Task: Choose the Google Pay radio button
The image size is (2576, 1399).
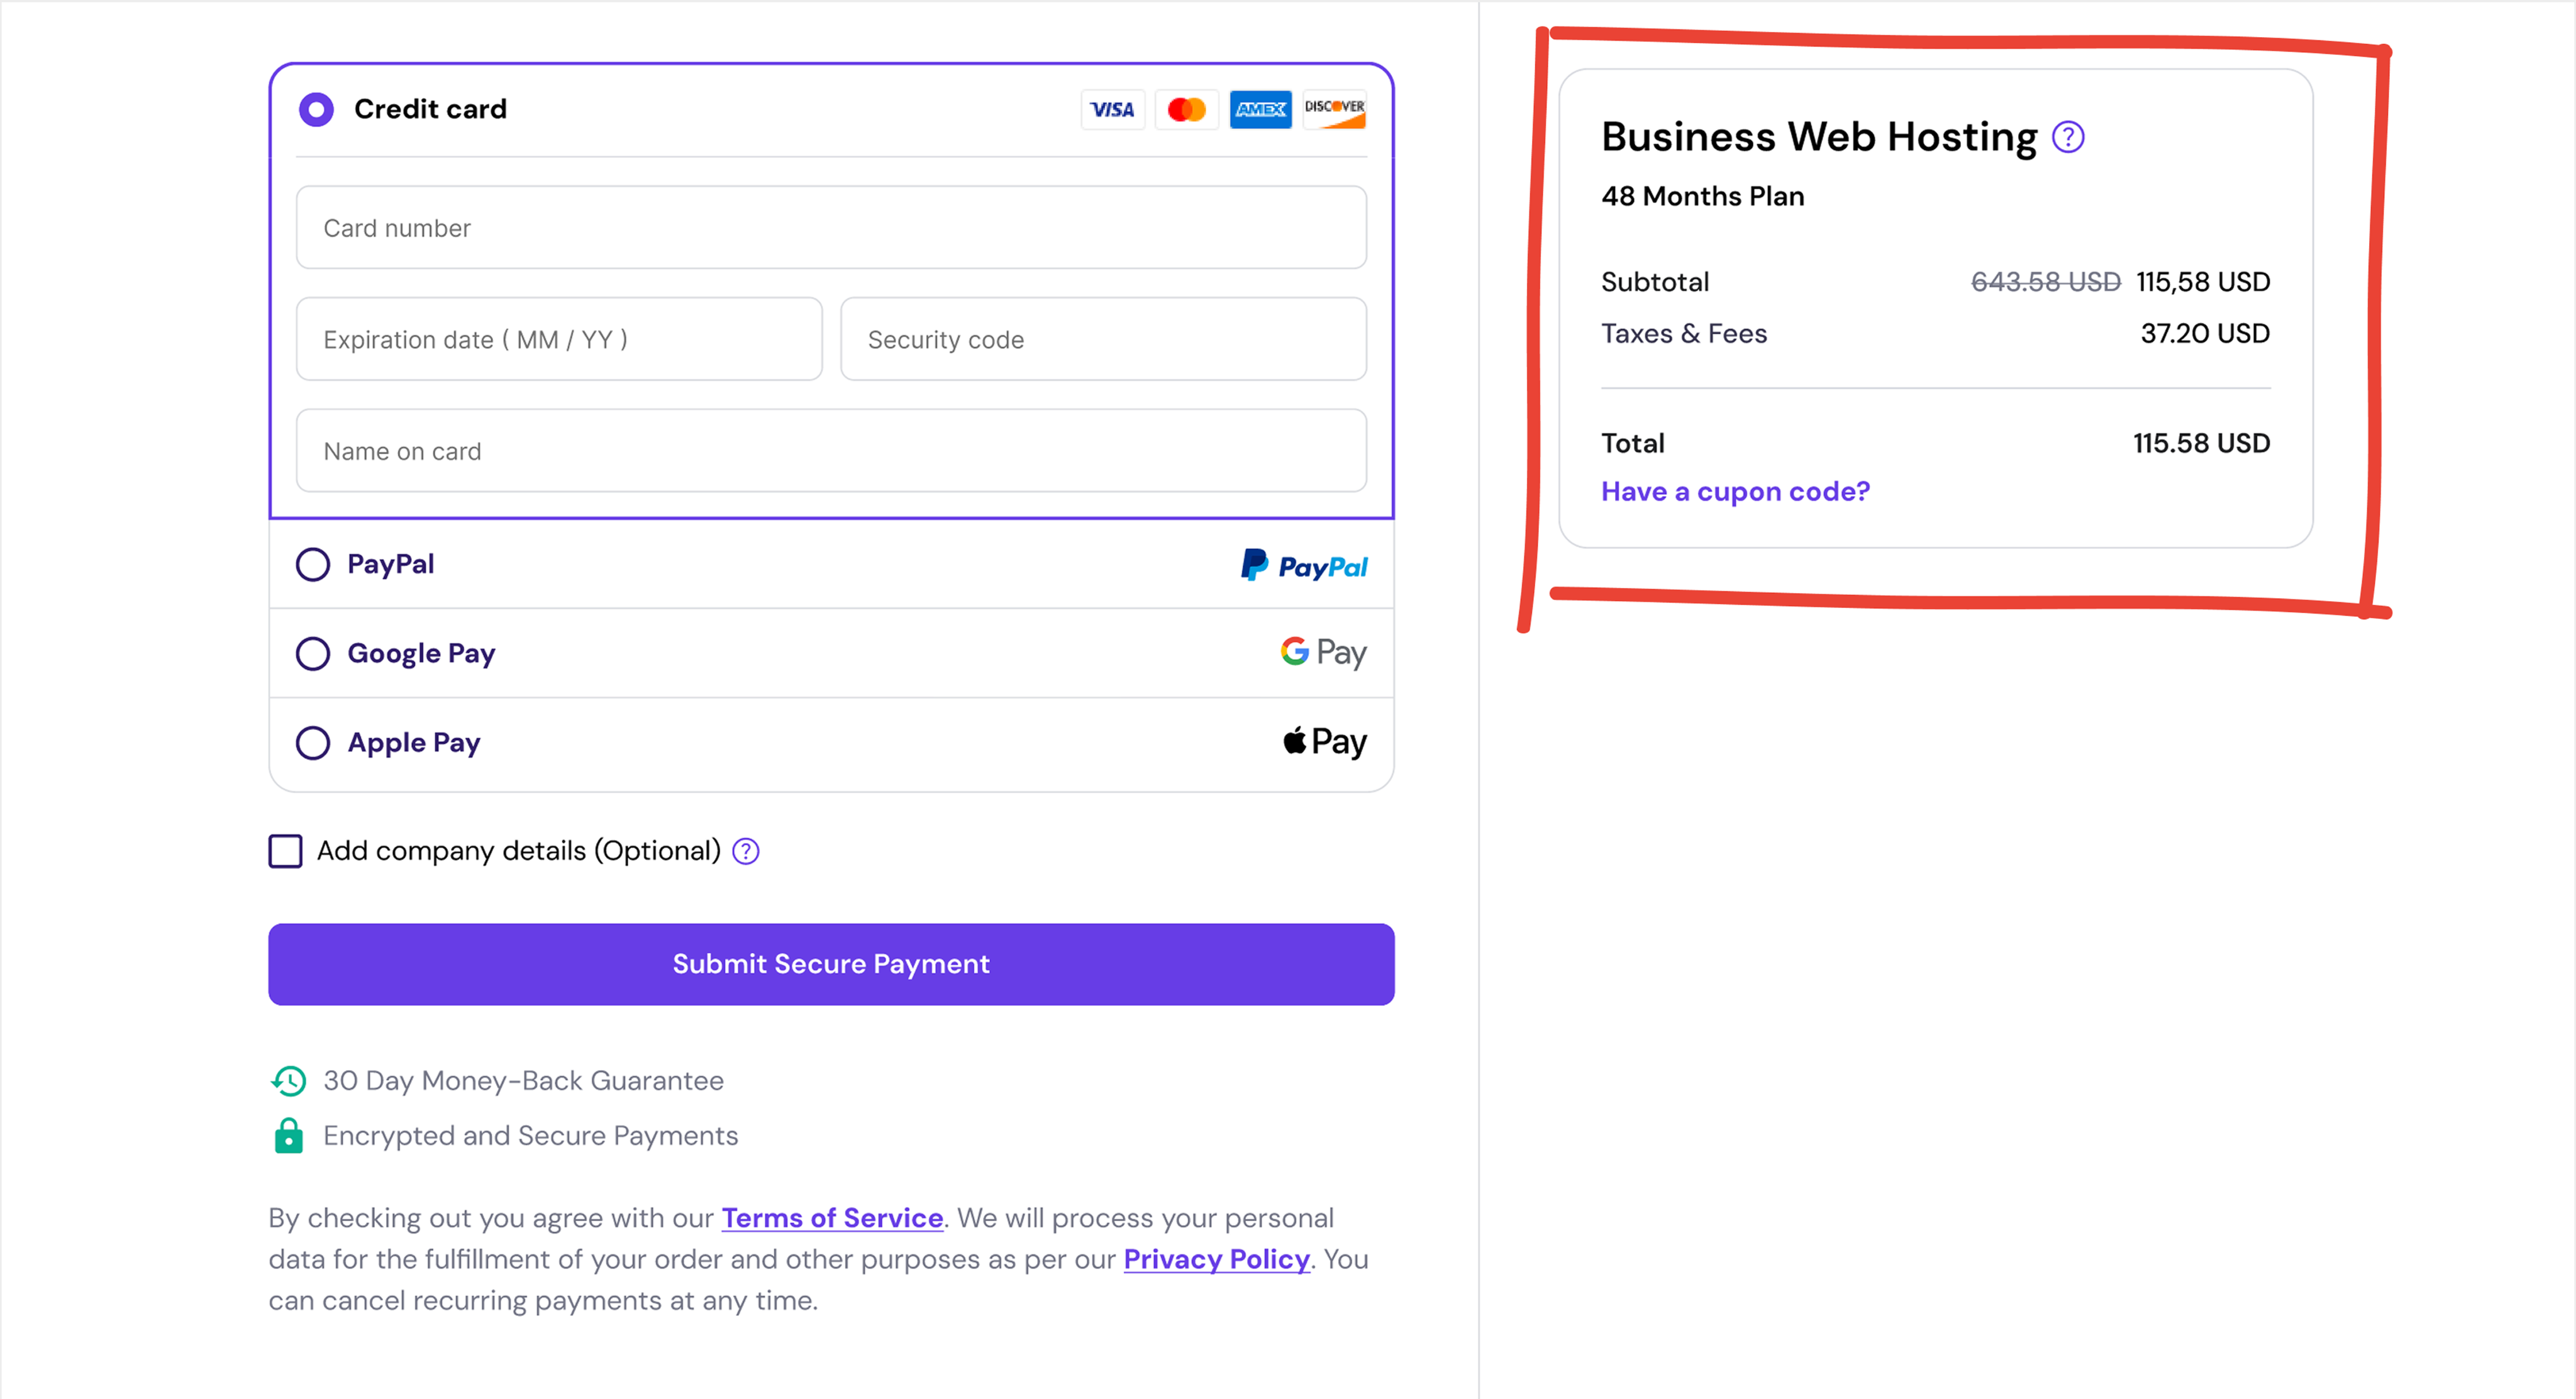Action: pos(313,654)
